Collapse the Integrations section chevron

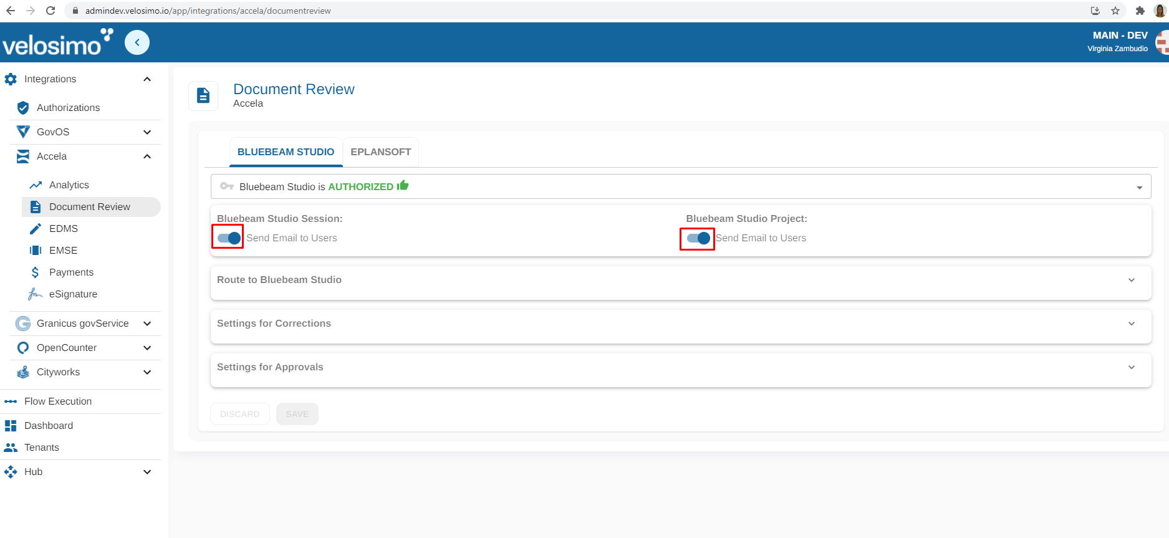coord(147,79)
